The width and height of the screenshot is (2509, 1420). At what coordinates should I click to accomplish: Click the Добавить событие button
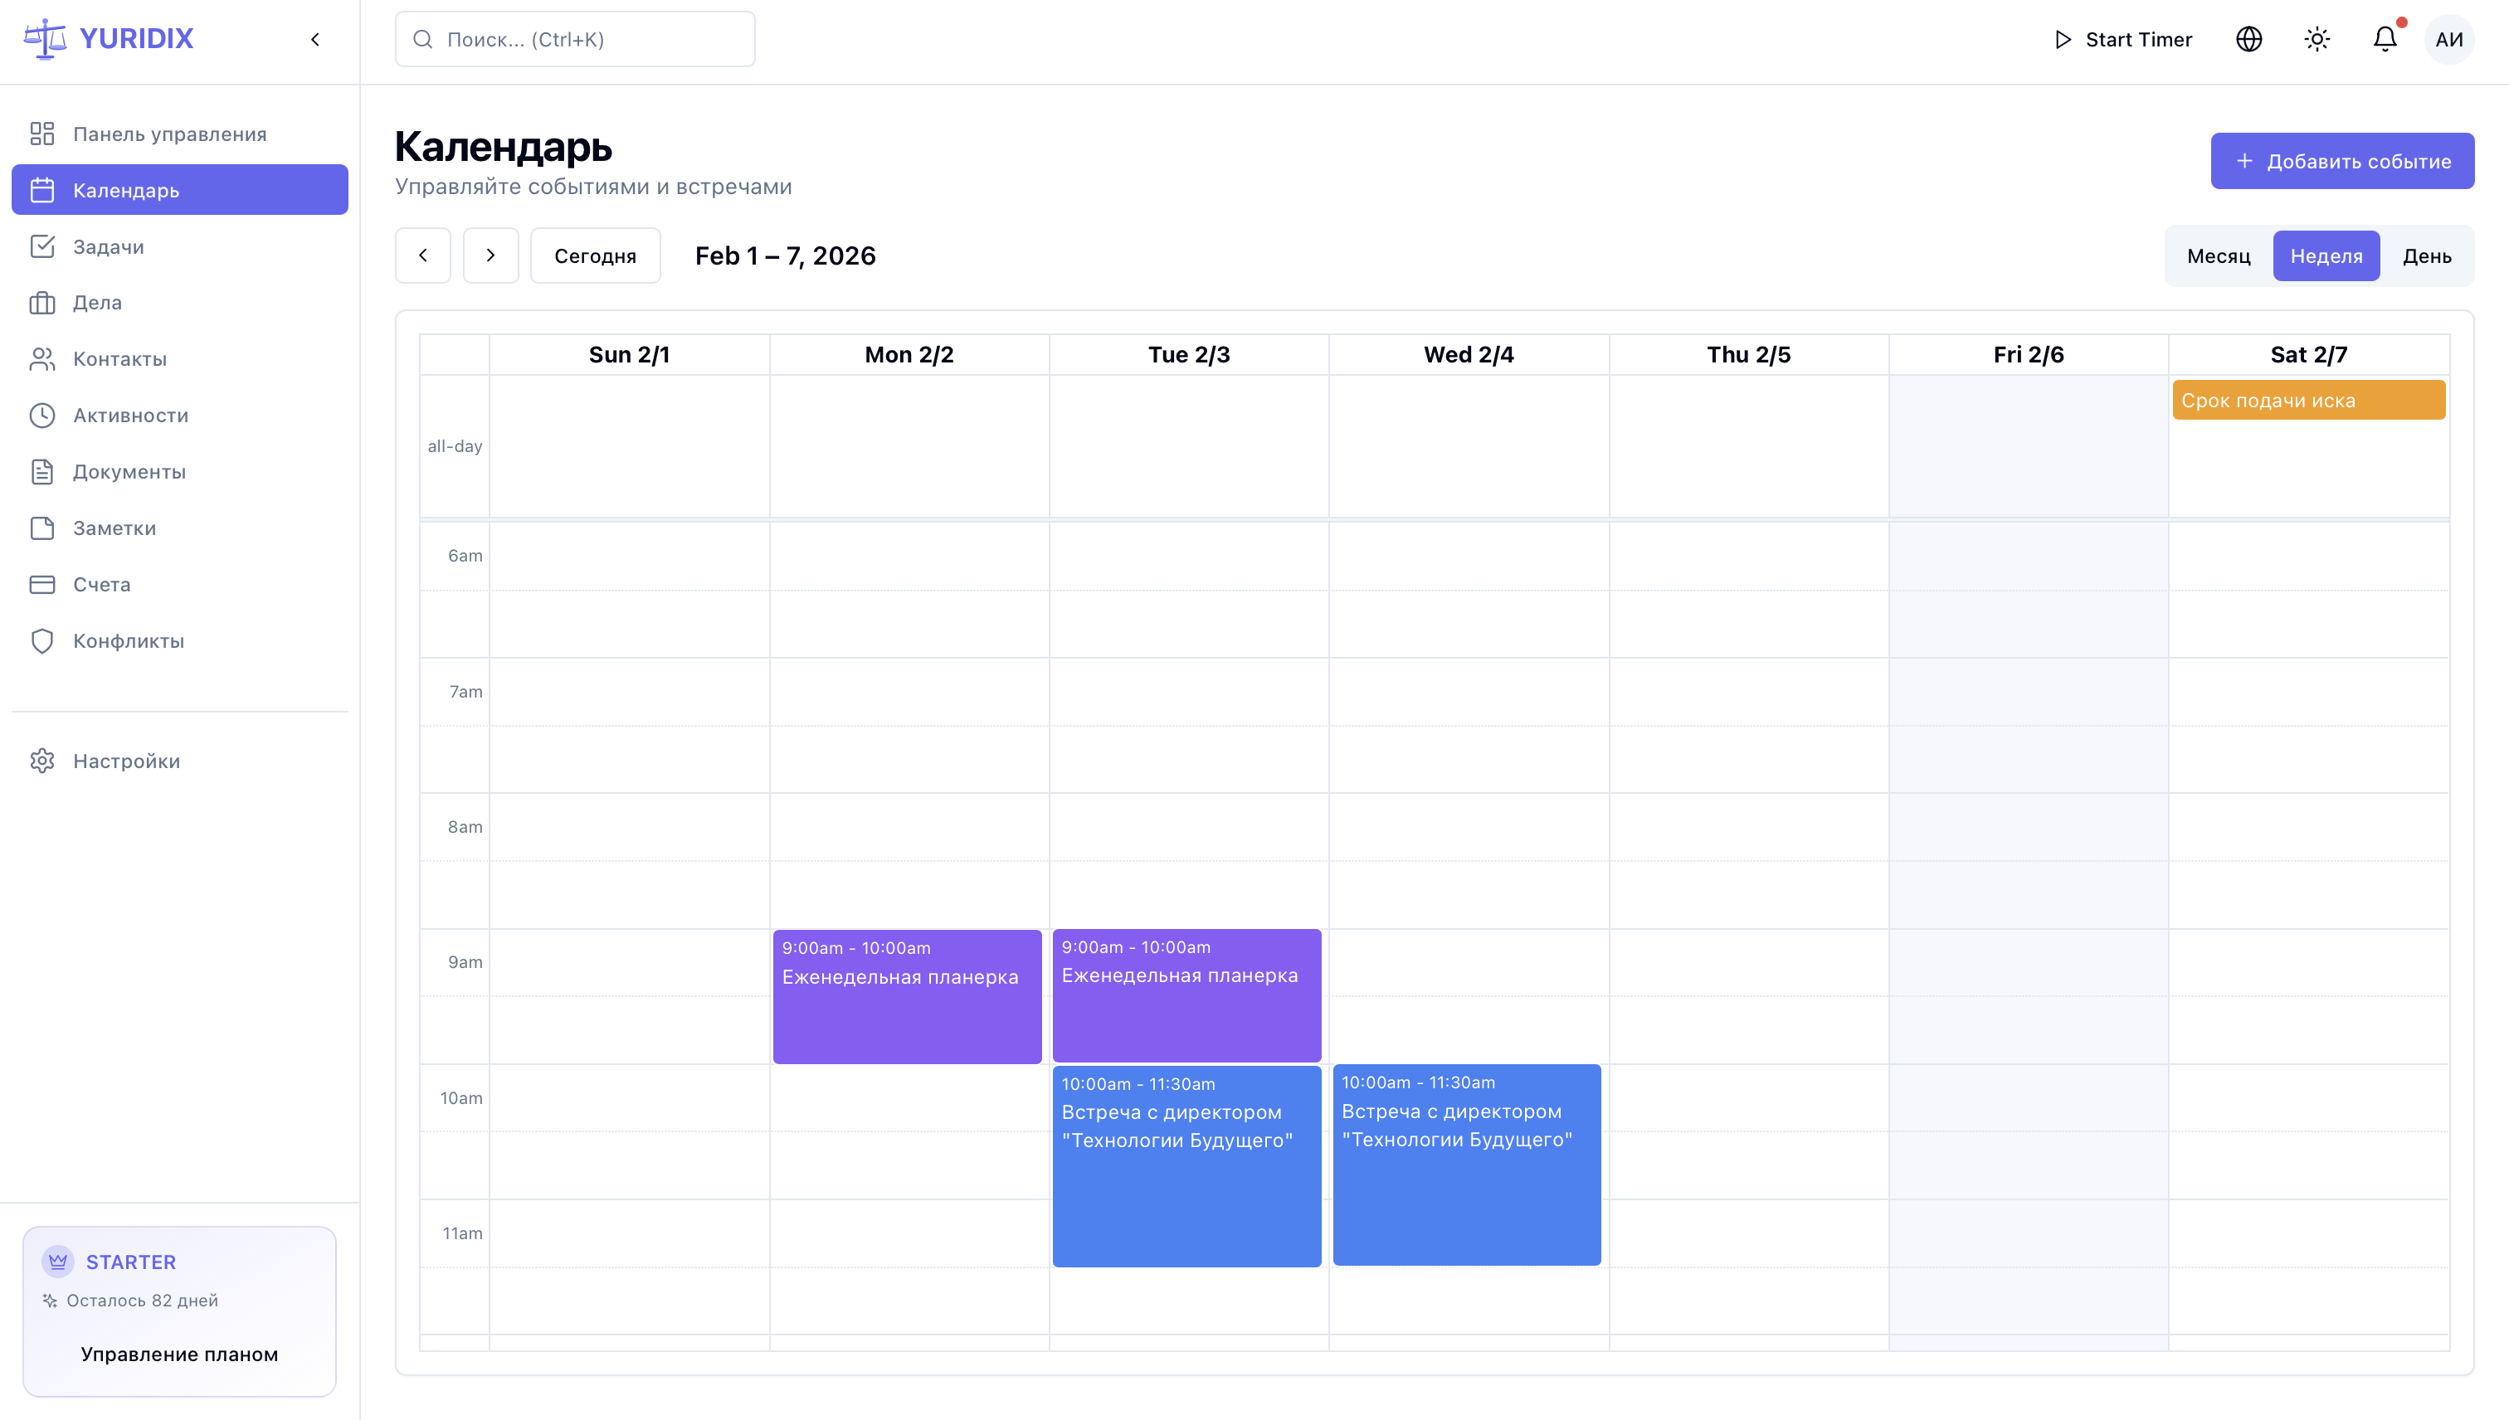coord(2341,161)
